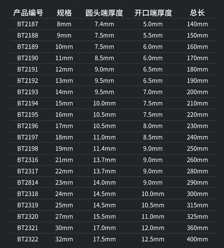Screen dimensions: 224x248
Task: Click the 11.4mm round-end thickness value
Action: 104,148
